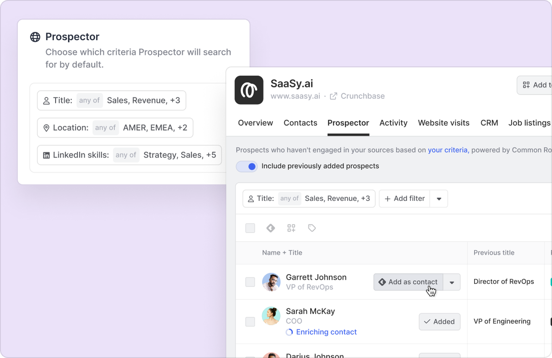Screen dimensions: 552x358
Task: Click the Previous title column header
Action: [494, 253]
